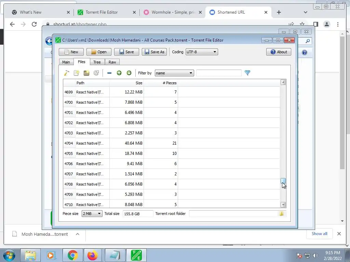
Task: Open the Windows Start menu
Action: tap(9, 255)
